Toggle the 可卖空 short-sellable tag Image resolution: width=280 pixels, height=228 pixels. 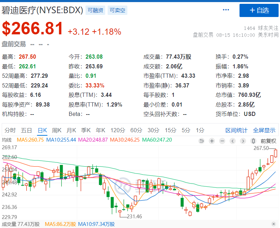(117, 10)
